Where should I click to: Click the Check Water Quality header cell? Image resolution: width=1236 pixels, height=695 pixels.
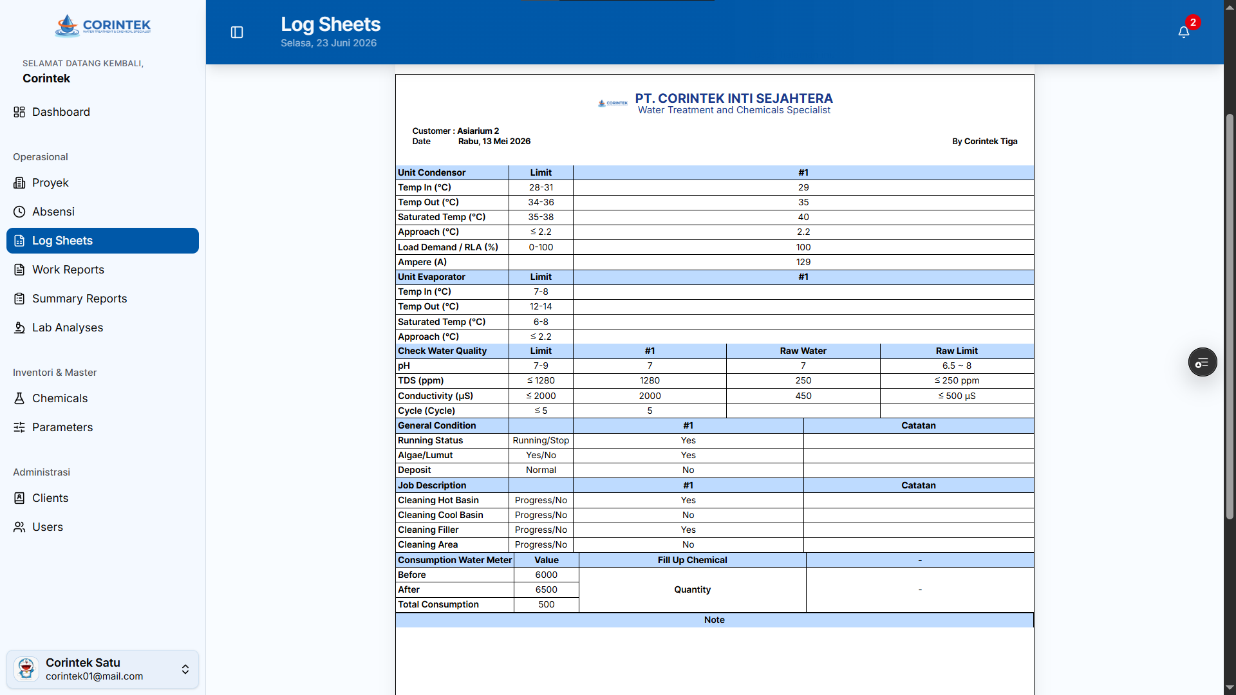(x=452, y=351)
